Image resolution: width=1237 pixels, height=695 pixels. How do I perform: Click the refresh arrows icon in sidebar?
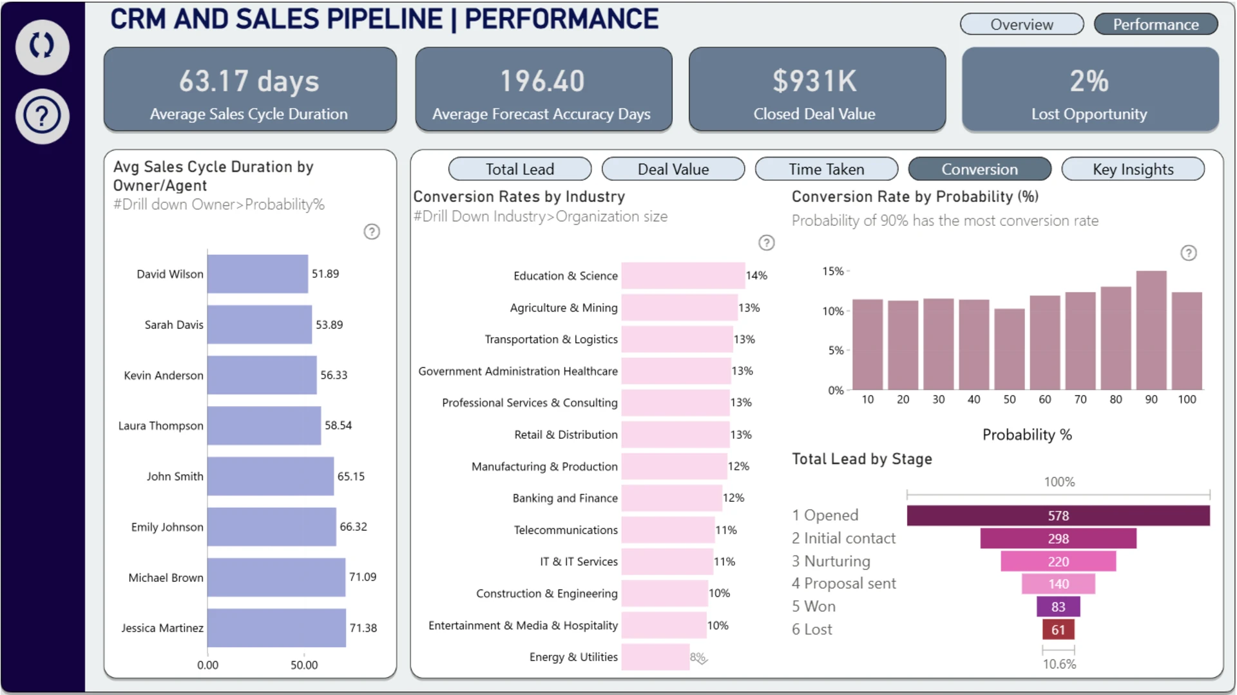click(42, 46)
